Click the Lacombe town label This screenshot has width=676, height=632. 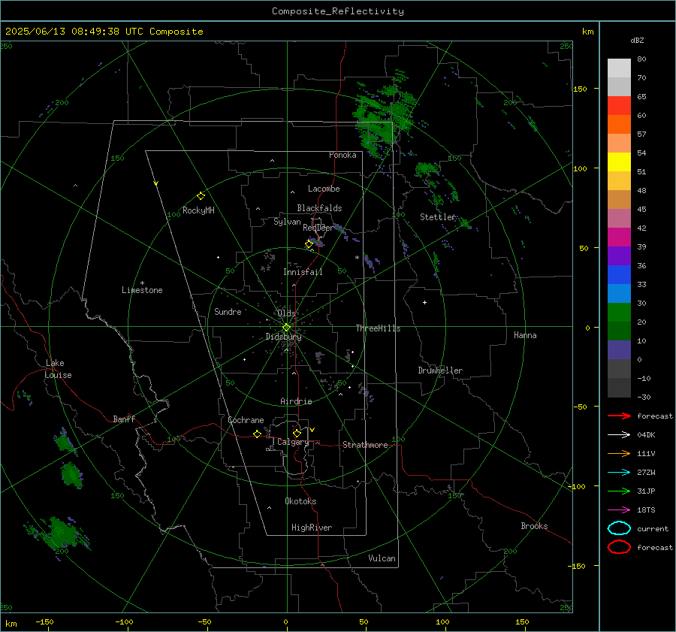coord(324,189)
